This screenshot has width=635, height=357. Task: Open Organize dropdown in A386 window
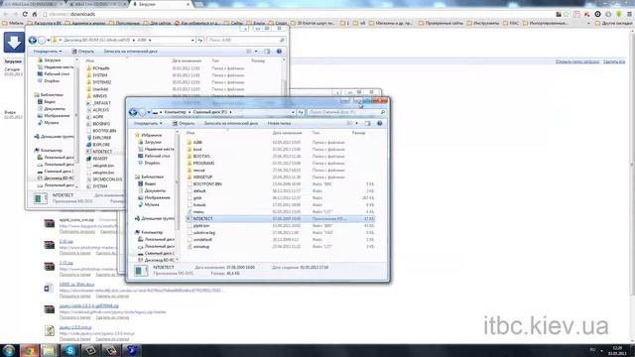(48, 52)
